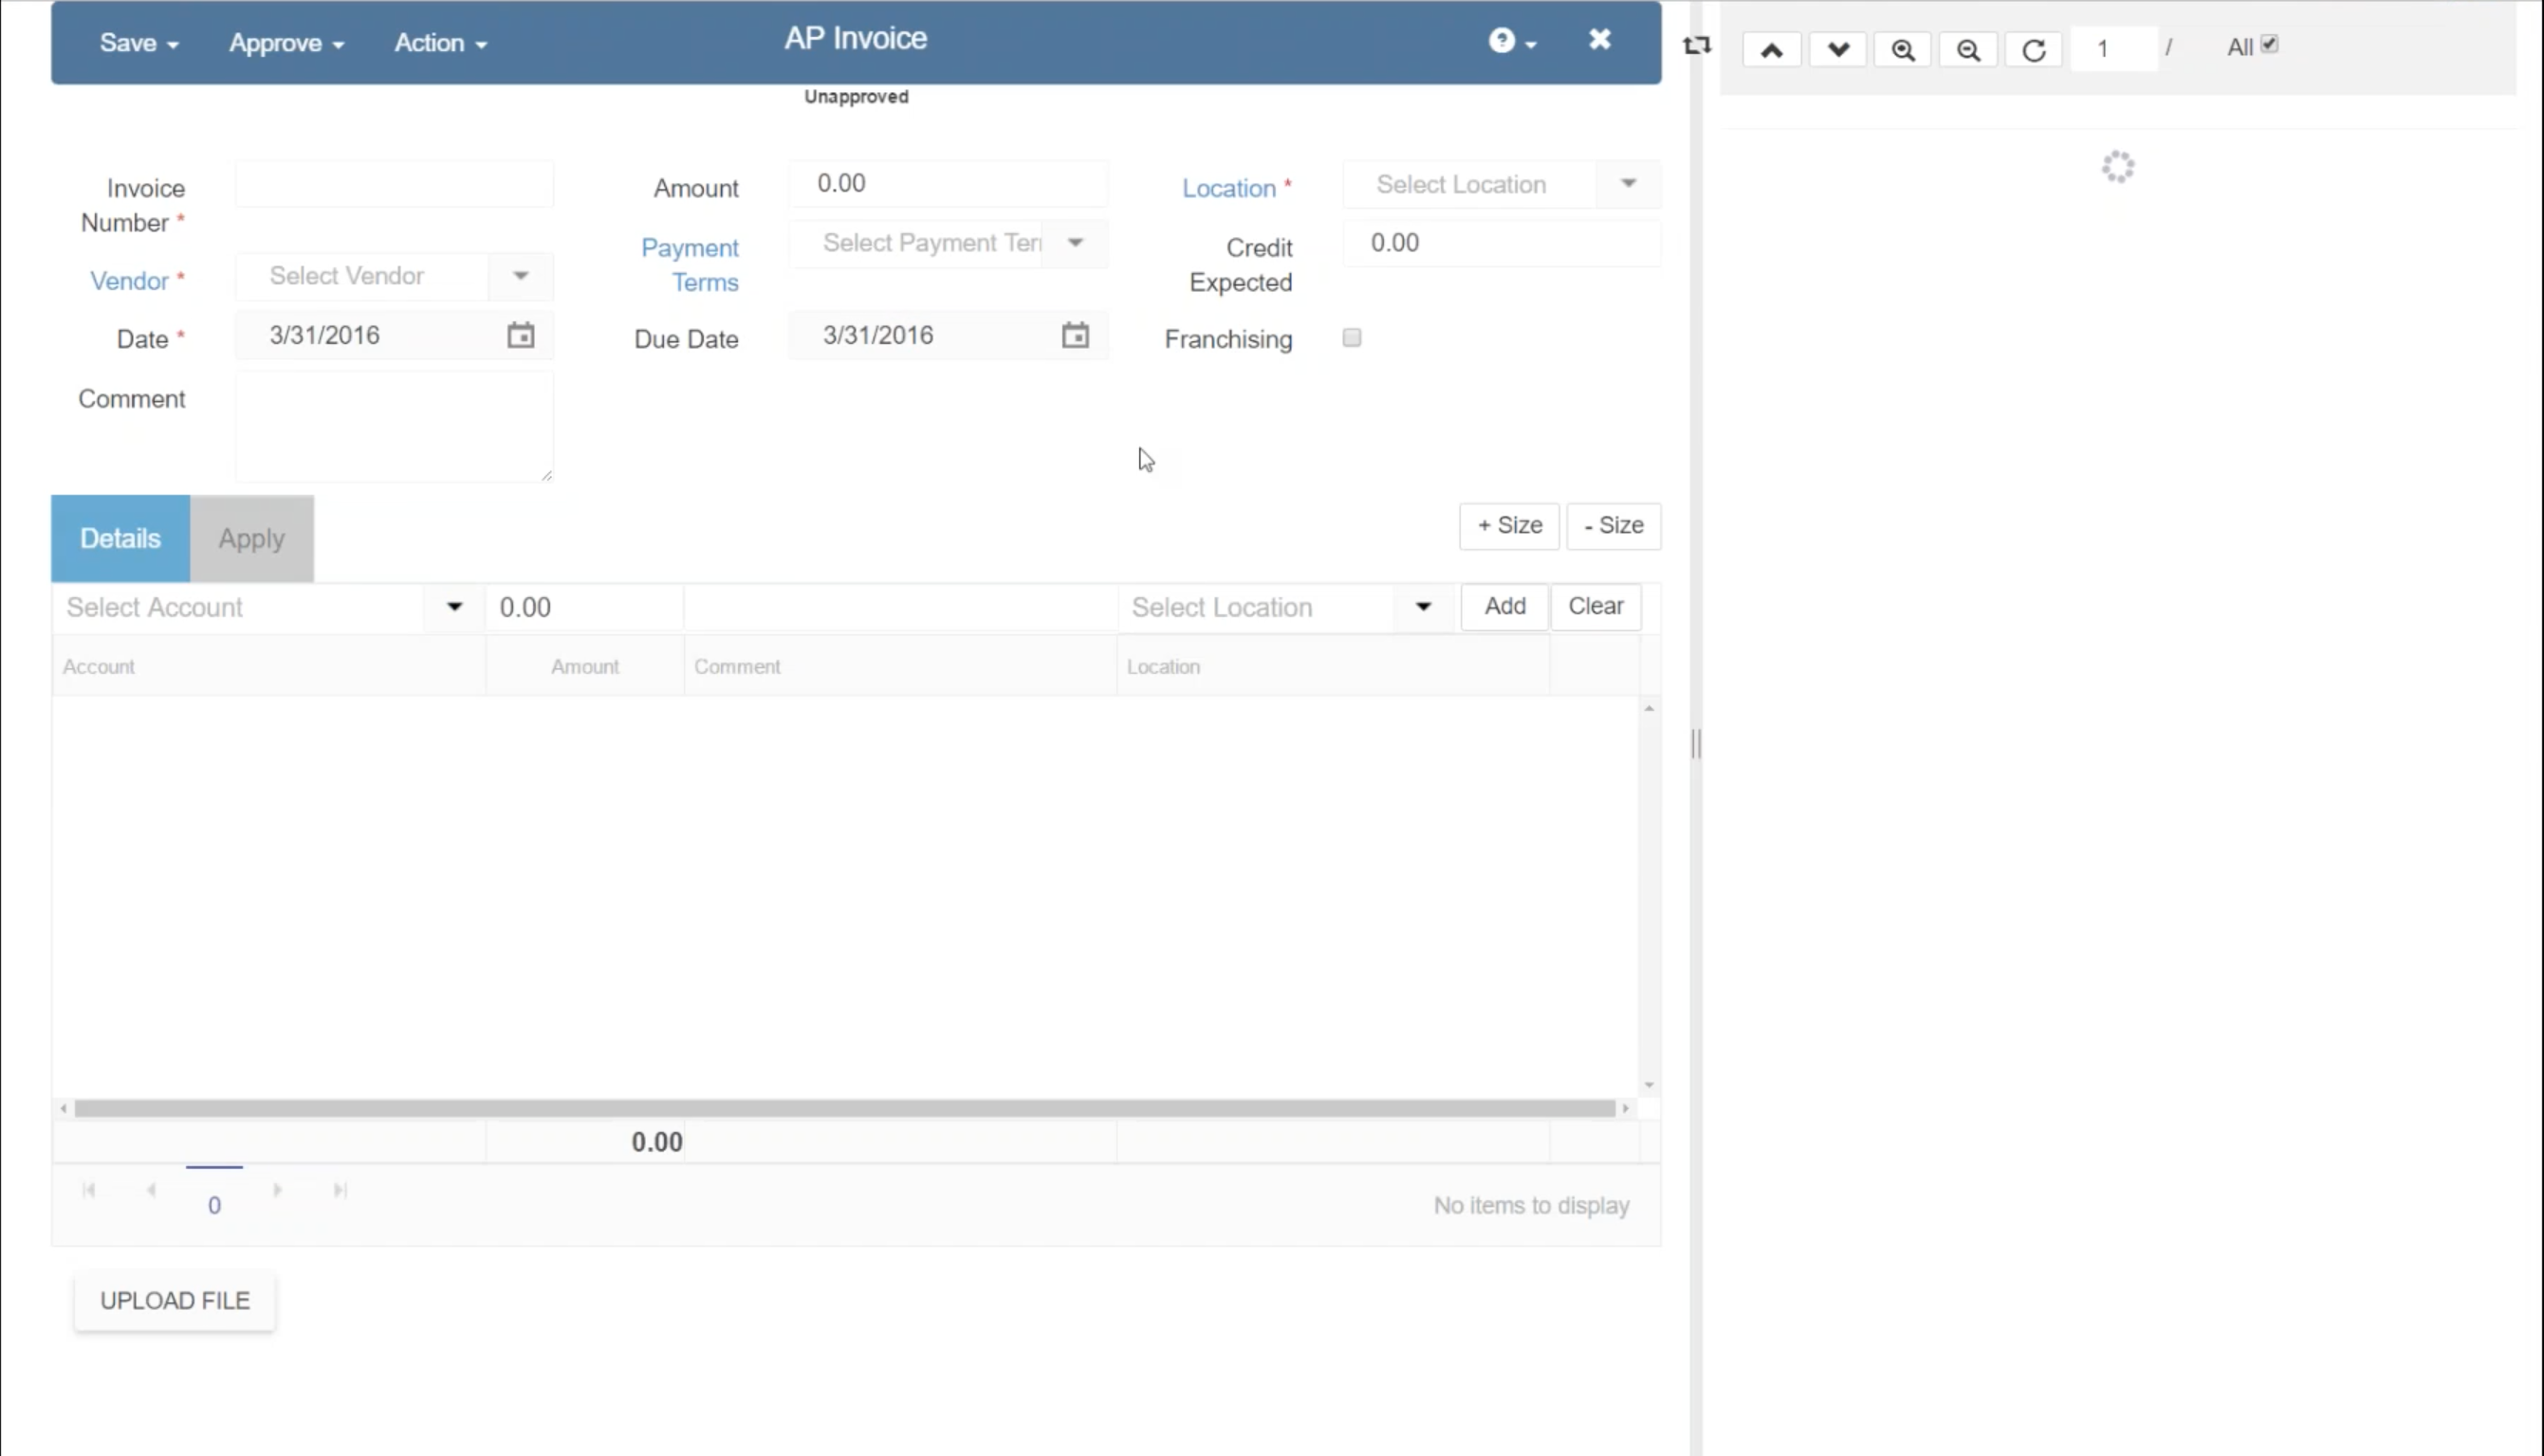The image size is (2544, 1456).
Task: Click the swap panels icon
Action: tap(1697, 45)
